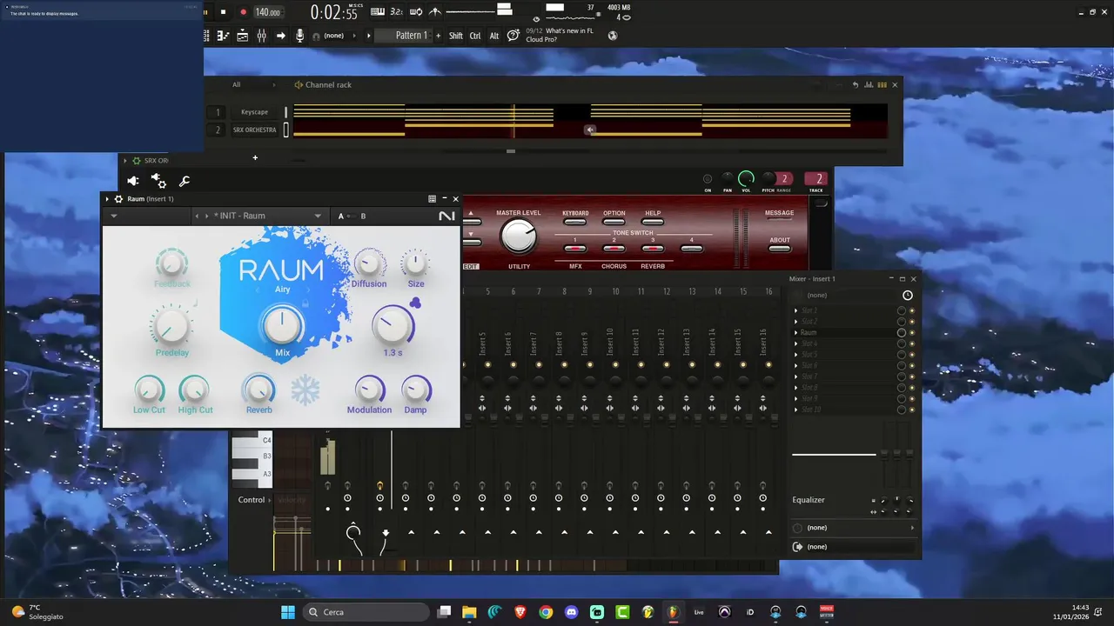Open mixer output (none) routing dropdown
The image size is (1114, 626).
tap(853, 547)
